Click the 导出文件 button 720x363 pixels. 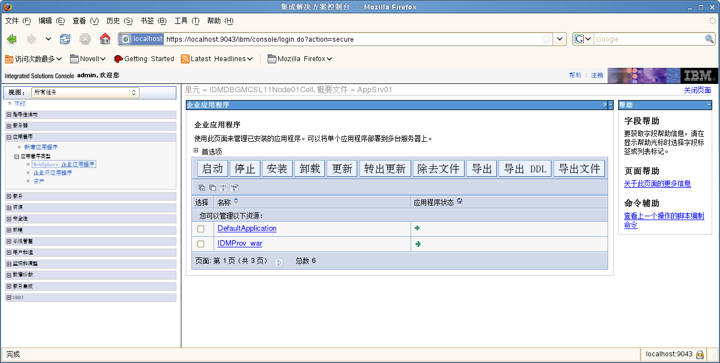pyautogui.click(x=579, y=169)
